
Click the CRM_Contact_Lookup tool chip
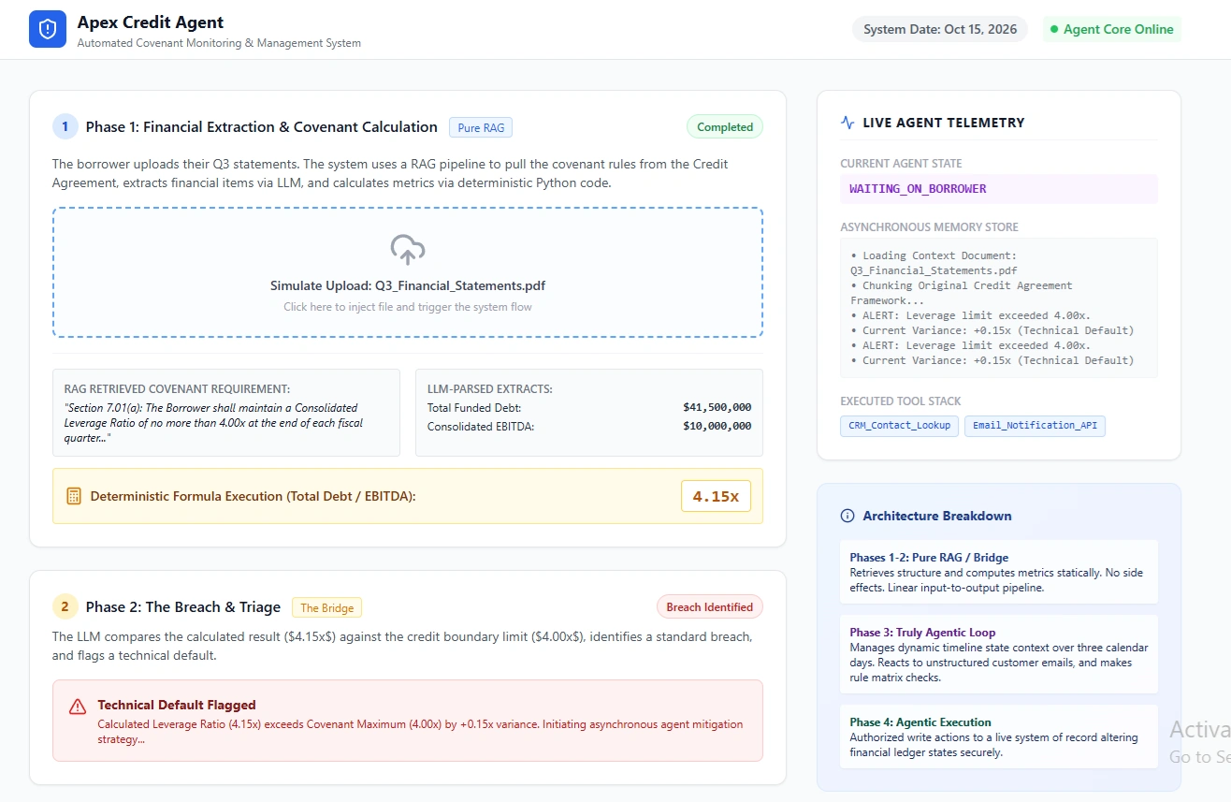point(899,426)
